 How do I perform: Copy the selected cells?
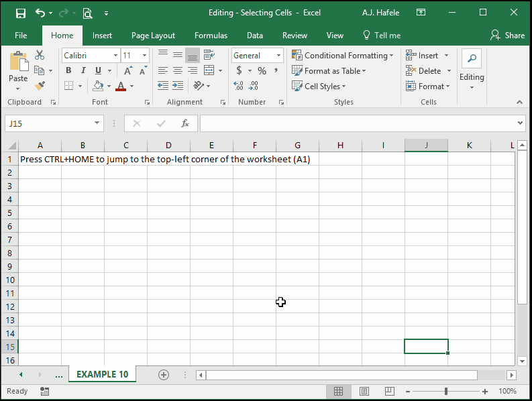point(40,70)
